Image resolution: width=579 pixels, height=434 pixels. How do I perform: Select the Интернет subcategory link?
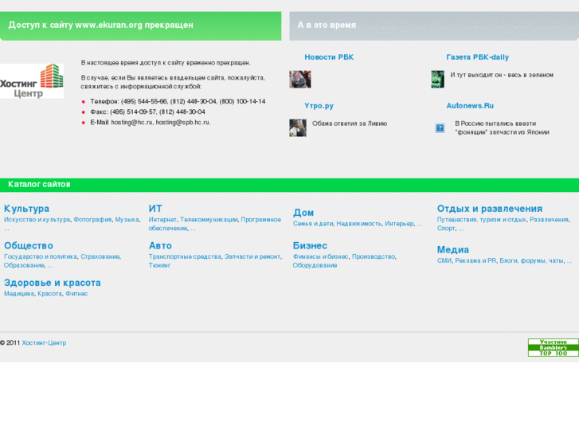(x=162, y=220)
